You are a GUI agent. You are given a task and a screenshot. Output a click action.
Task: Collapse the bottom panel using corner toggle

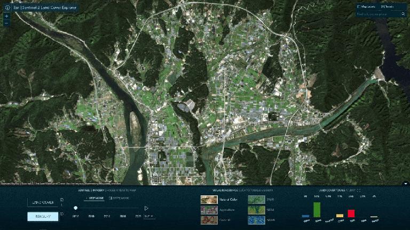pos(406,183)
